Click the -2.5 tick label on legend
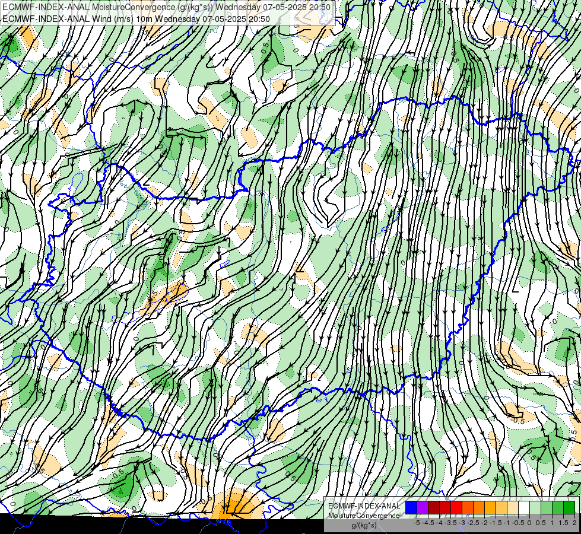Screen dimensions: 581x534 pyautogui.click(x=473, y=523)
